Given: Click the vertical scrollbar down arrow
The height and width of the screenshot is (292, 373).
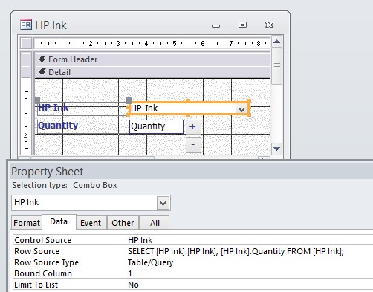Looking at the screenshot, I should click(x=277, y=149).
